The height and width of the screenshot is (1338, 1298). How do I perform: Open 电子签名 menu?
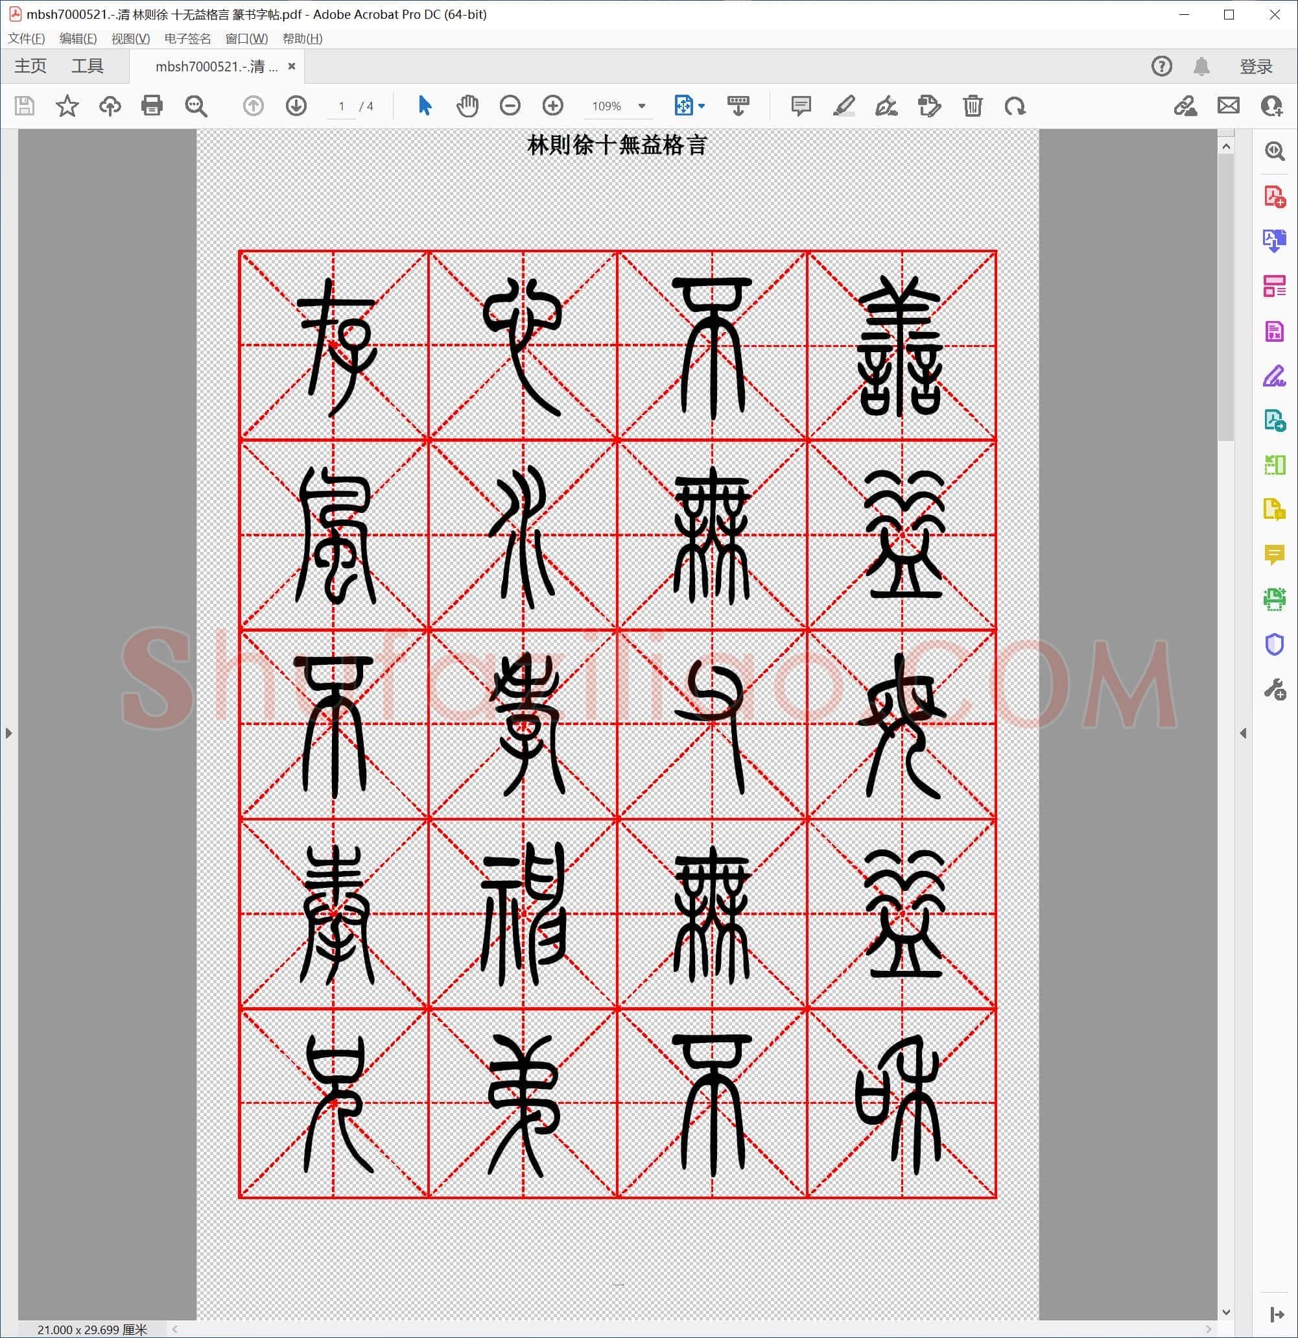pos(187,38)
